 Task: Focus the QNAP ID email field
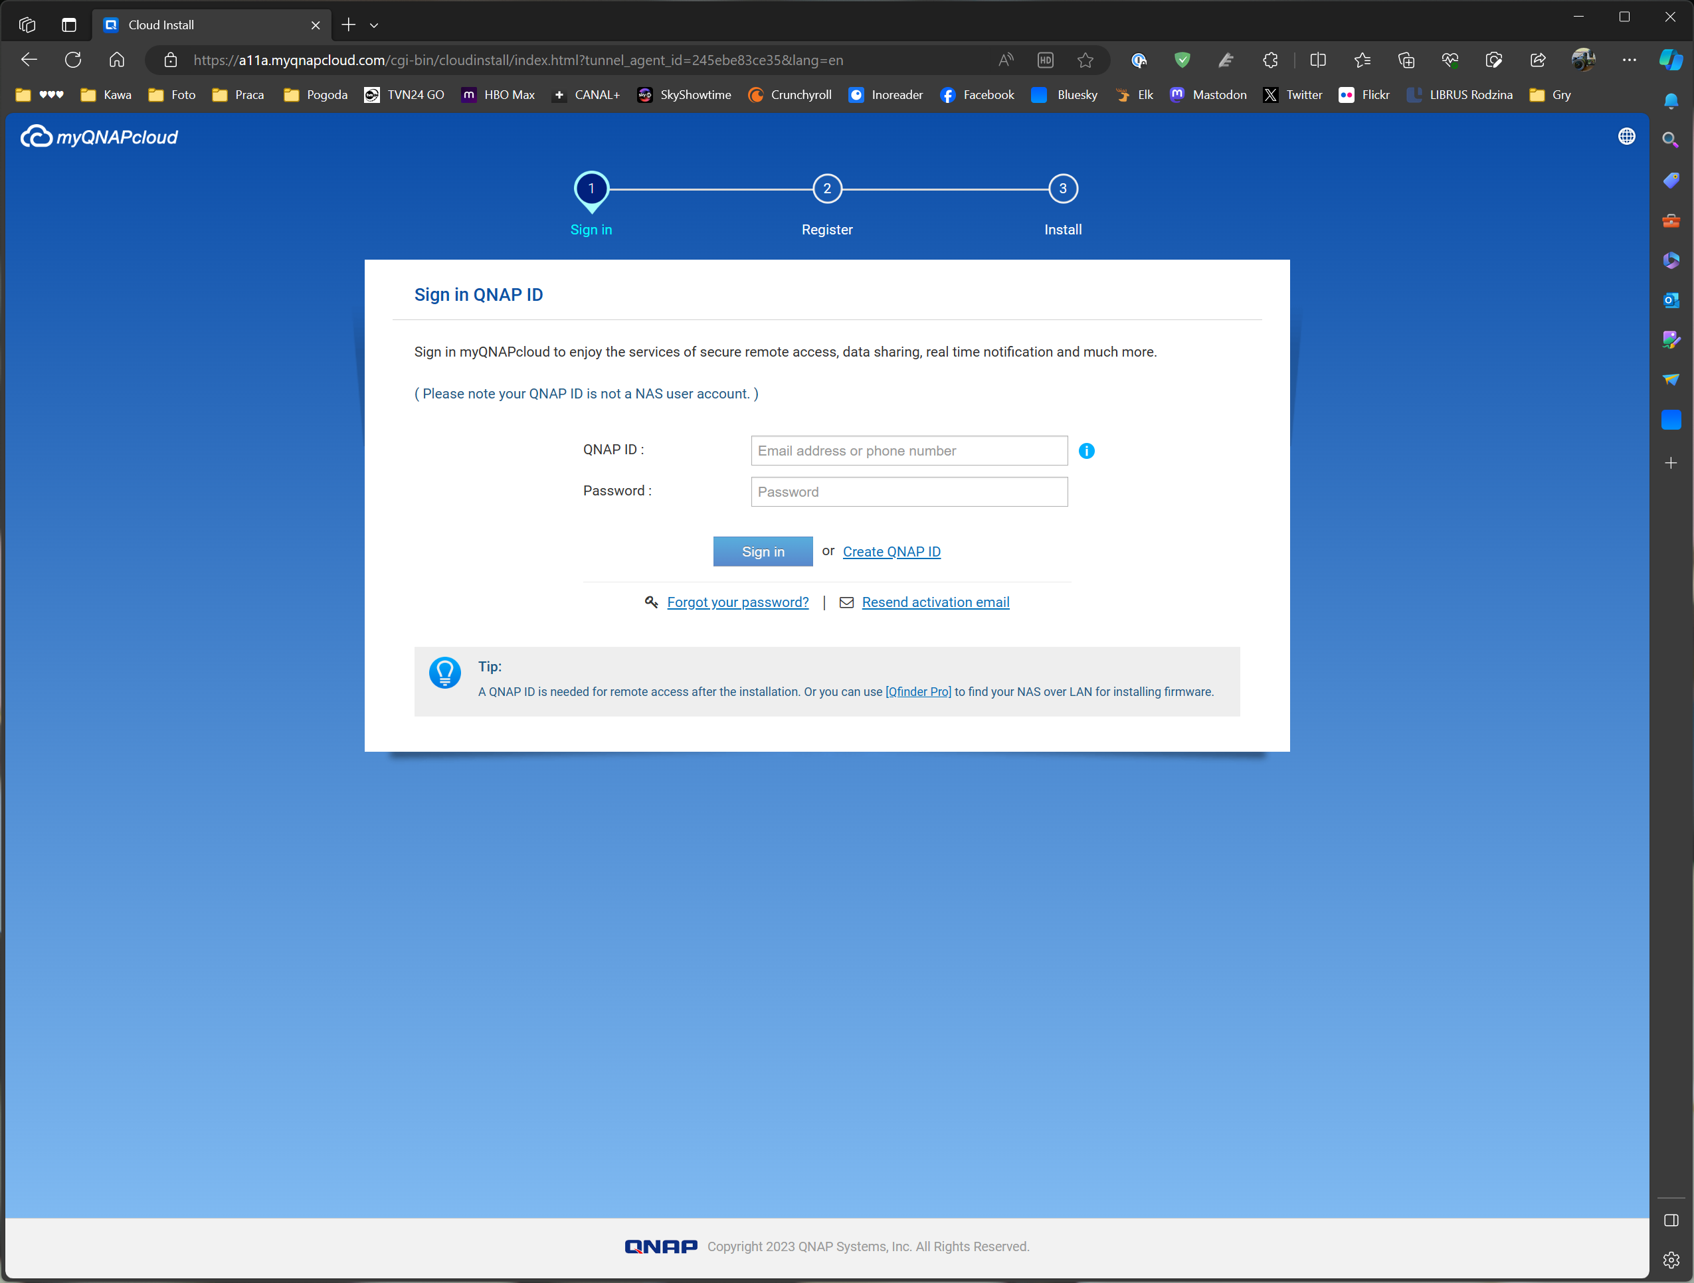click(x=908, y=451)
